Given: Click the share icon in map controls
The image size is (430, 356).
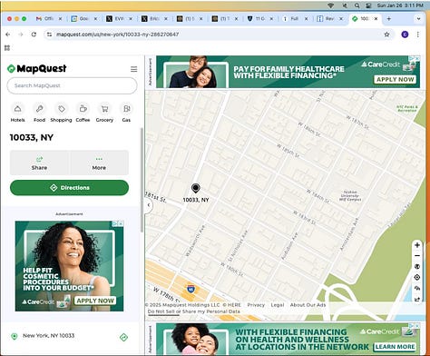Looking at the screenshot, I should click(x=417, y=299).
